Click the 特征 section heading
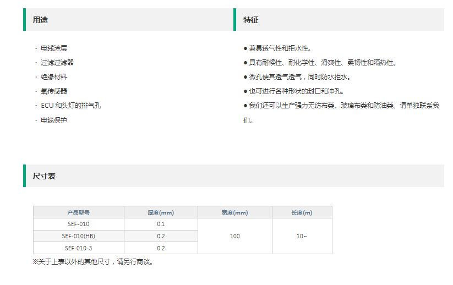 click(250, 20)
